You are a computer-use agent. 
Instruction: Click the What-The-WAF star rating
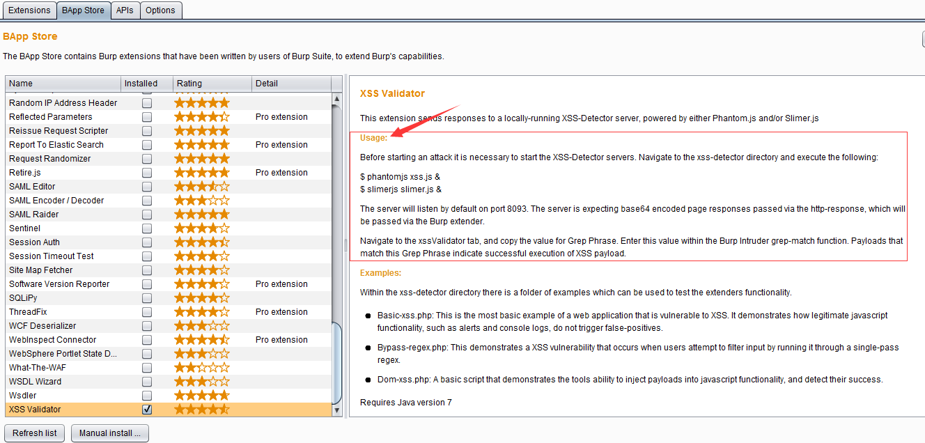(x=201, y=368)
